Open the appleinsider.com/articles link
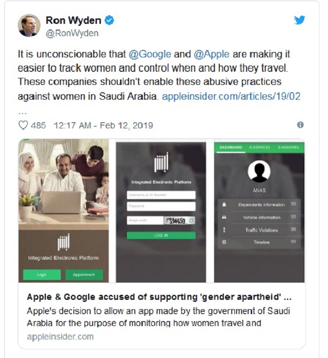Screen dimensions: 328x358 coord(231,96)
